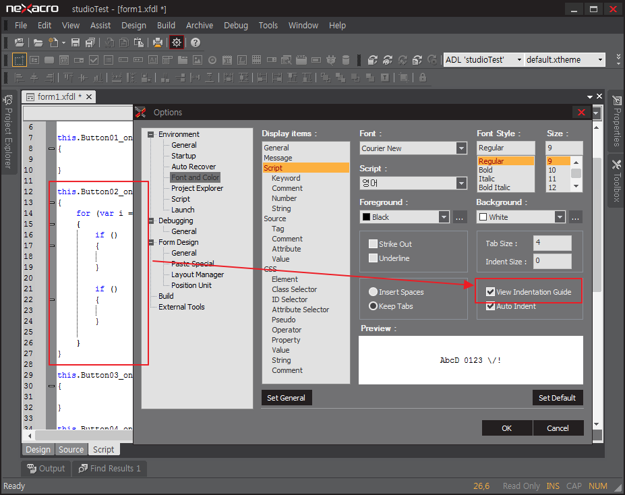This screenshot has height=495, width=625.
Task: Click the Set Default button
Action: (557, 398)
